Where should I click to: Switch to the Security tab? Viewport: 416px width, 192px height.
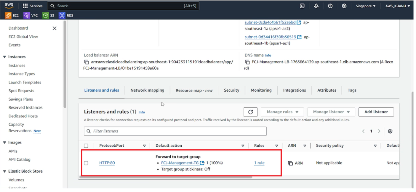click(x=231, y=90)
